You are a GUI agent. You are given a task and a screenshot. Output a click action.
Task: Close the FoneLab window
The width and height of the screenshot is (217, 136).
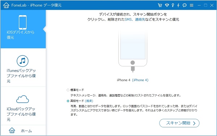212,5
